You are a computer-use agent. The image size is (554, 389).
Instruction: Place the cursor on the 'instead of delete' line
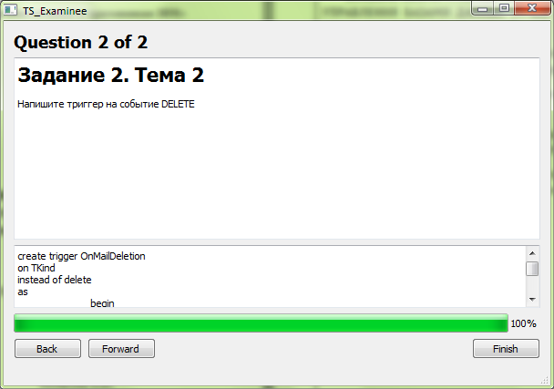(55, 280)
